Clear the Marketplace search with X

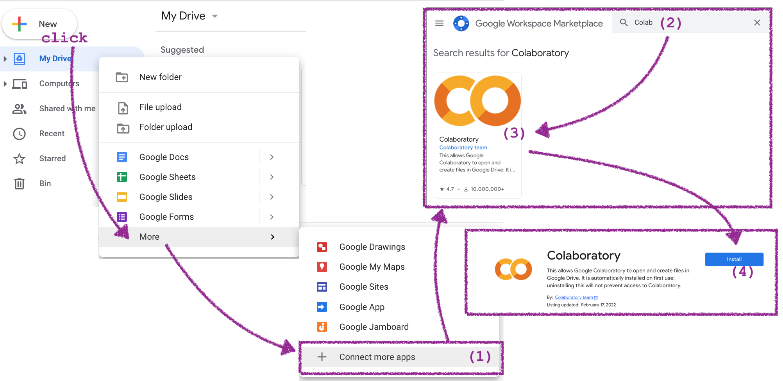757,23
